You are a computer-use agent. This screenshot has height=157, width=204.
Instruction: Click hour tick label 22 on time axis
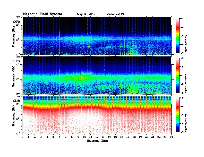click(x=159, y=137)
